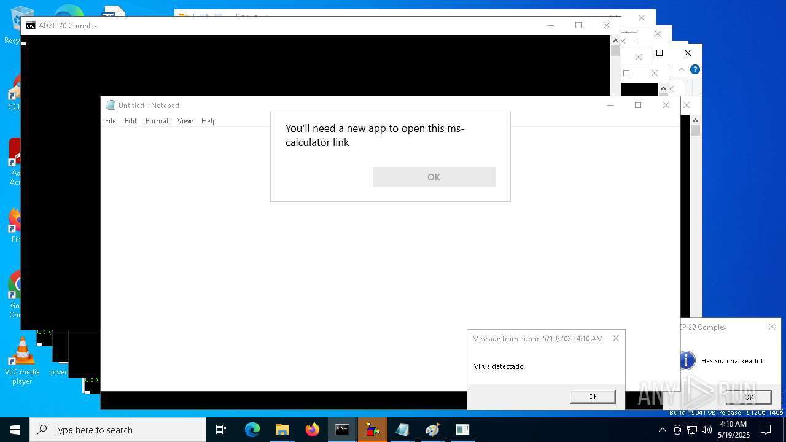Open the Action Center notifications icon
This screenshot has width=786, height=442.
tap(766, 430)
